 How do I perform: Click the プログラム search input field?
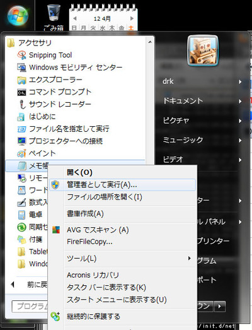coord(30,306)
